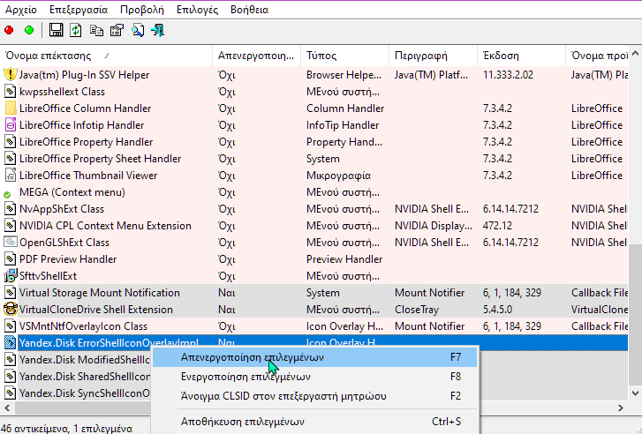Viewport: 642px width, 434px height.
Task: Click icon of Java(tm) Plug-In SSV Helper row
Action: [x=11, y=75]
